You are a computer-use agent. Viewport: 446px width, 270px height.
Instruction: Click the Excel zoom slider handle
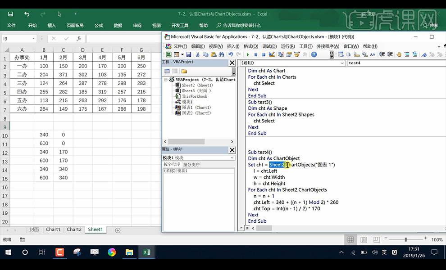(x=405, y=239)
